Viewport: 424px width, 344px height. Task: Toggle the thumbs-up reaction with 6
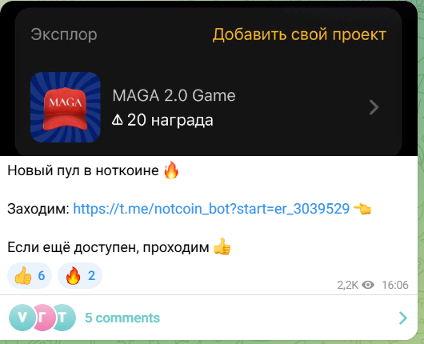[30, 275]
